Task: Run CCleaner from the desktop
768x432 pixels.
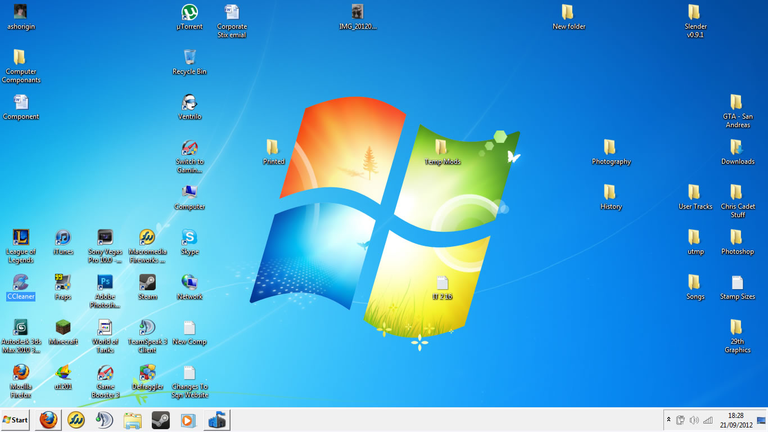Action: coord(21,284)
